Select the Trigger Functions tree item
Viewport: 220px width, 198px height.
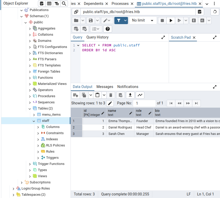click(x=51, y=164)
